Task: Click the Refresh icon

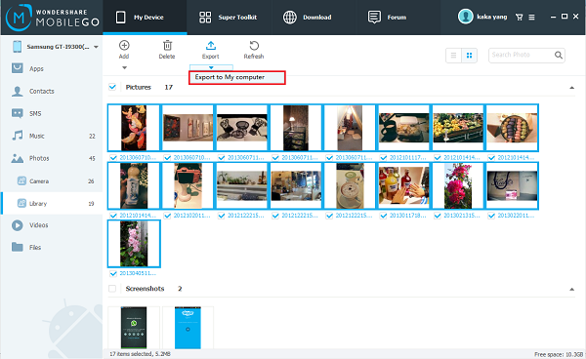Action: pos(254,46)
